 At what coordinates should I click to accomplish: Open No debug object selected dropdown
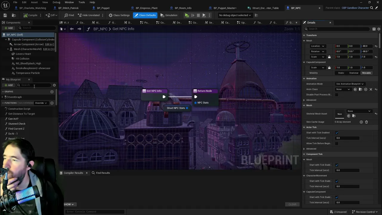pyautogui.click(x=235, y=15)
